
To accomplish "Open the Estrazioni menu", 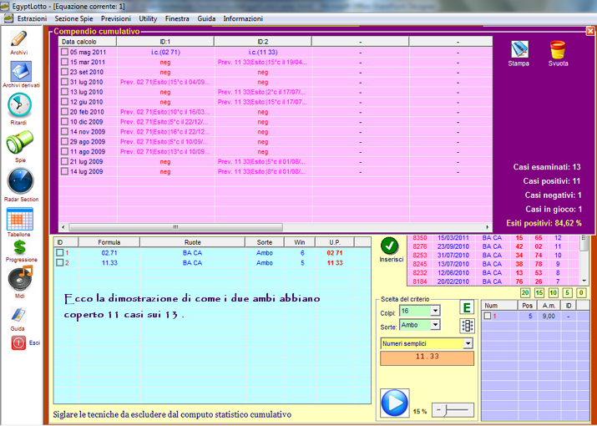I will pos(32,18).
